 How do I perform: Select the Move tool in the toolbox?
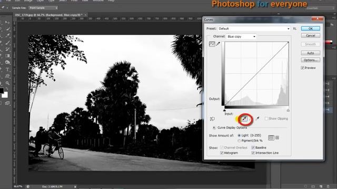[7, 22]
